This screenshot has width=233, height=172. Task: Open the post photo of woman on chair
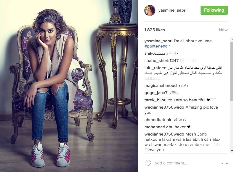click(69, 86)
